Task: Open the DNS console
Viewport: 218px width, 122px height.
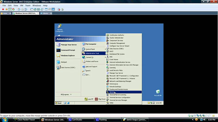Action: (x=124, y=57)
